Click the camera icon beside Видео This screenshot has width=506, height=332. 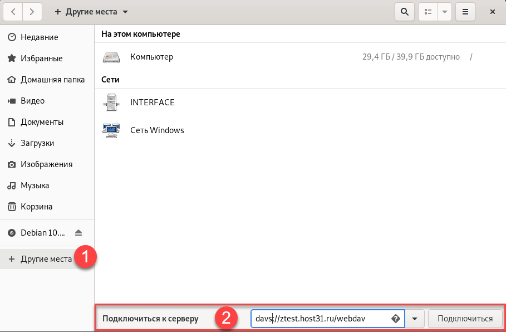pos(12,101)
